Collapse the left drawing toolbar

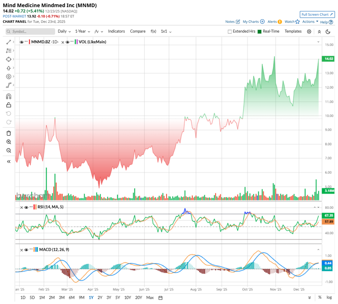9,162
